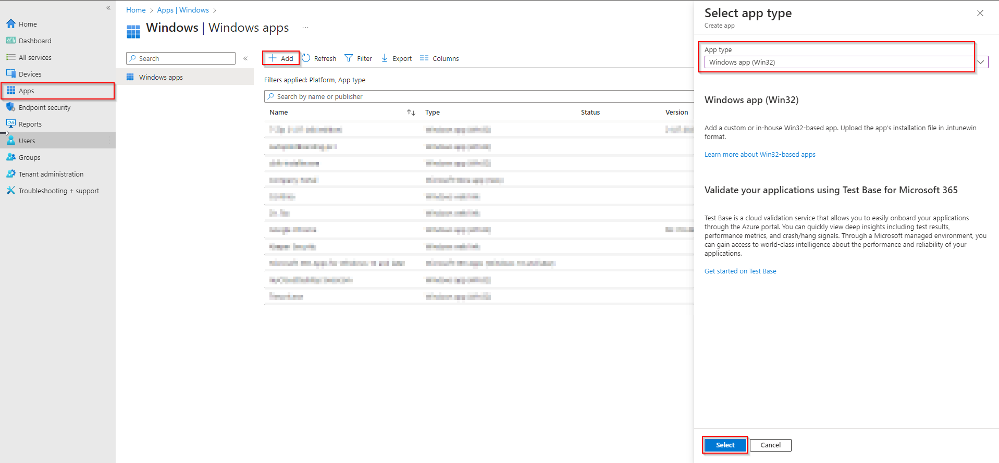
Task: Click the Home breadcrumb link
Action: click(x=136, y=10)
